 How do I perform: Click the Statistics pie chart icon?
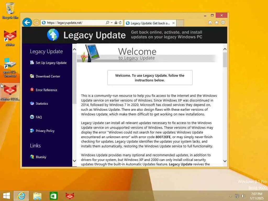(x=32, y=103)
